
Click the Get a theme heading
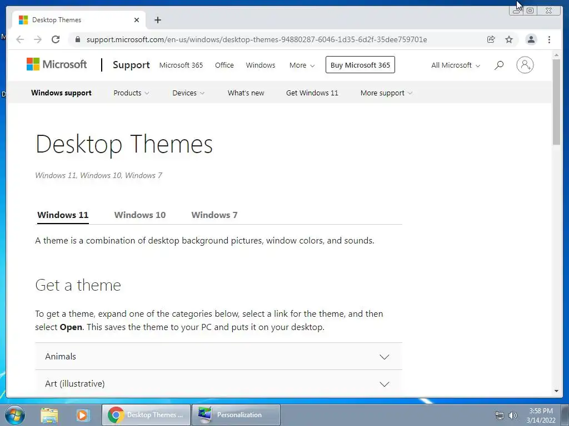[78, 285]
